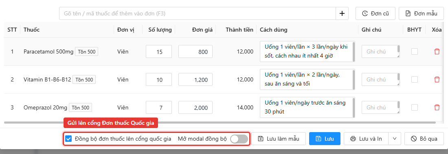
Task: Edit quantity 10 for Vitamin B1-B6-B12
Action: click(x=159, y=79)
